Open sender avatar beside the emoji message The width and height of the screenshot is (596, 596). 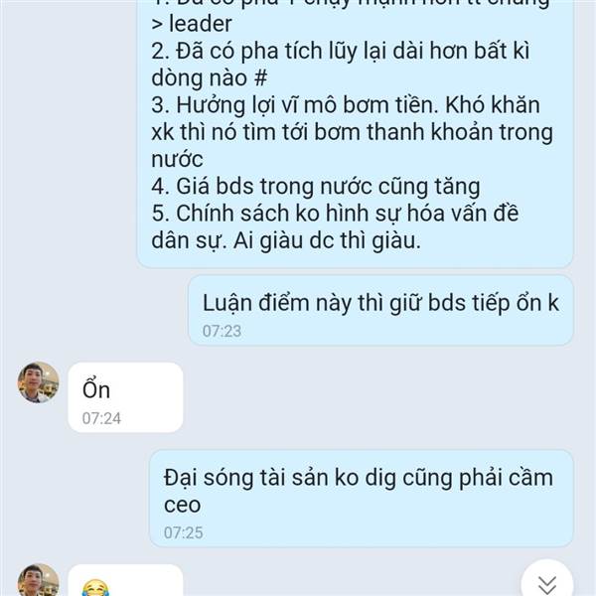coord(38,580)
